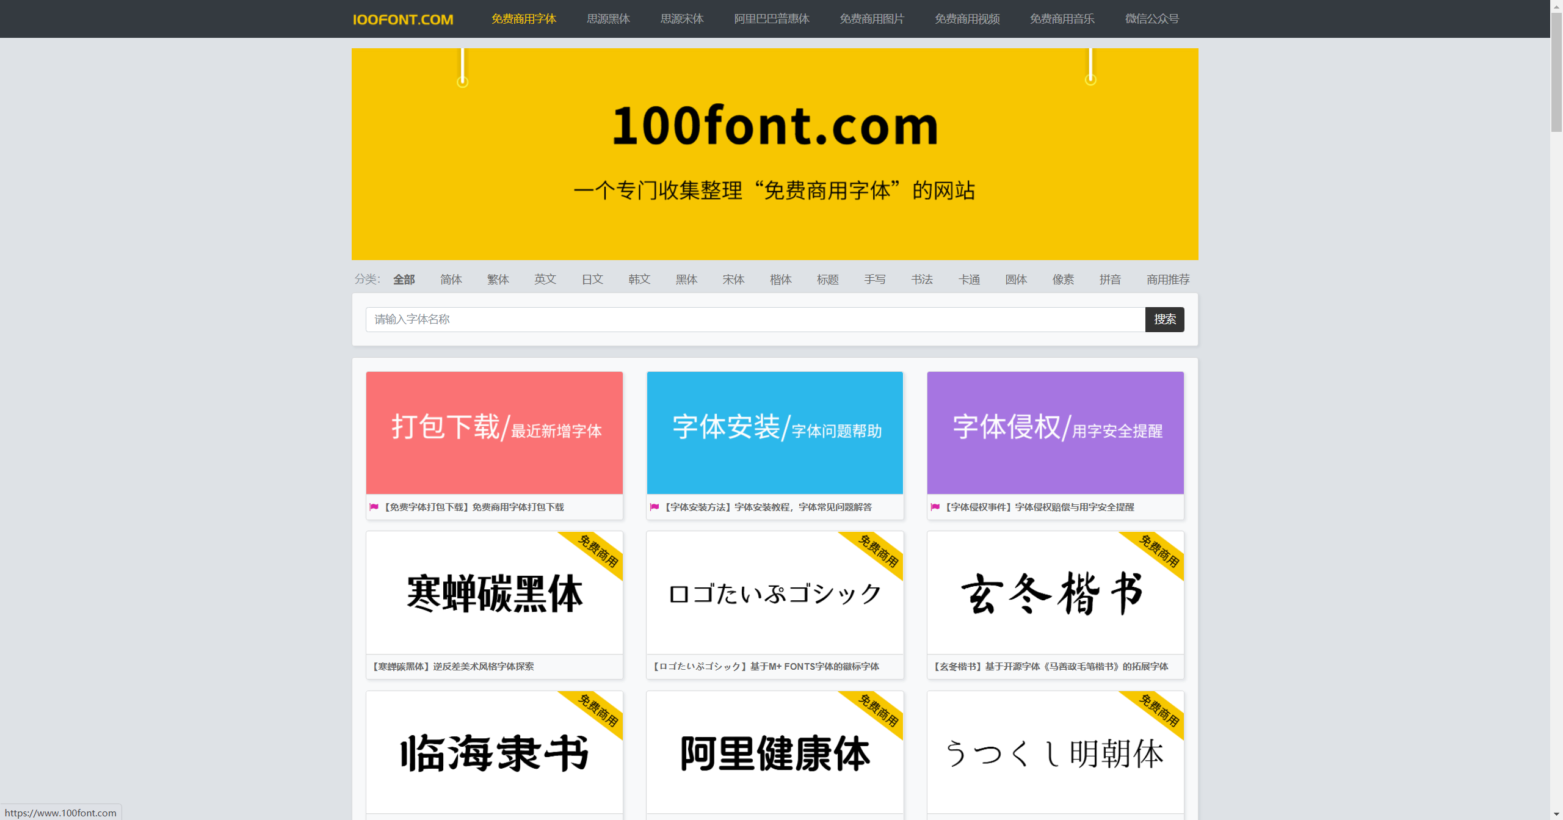Viewport: 1563px width, 820px height.
Task: Switch to the 卡通 category
Action: [969, 279]
